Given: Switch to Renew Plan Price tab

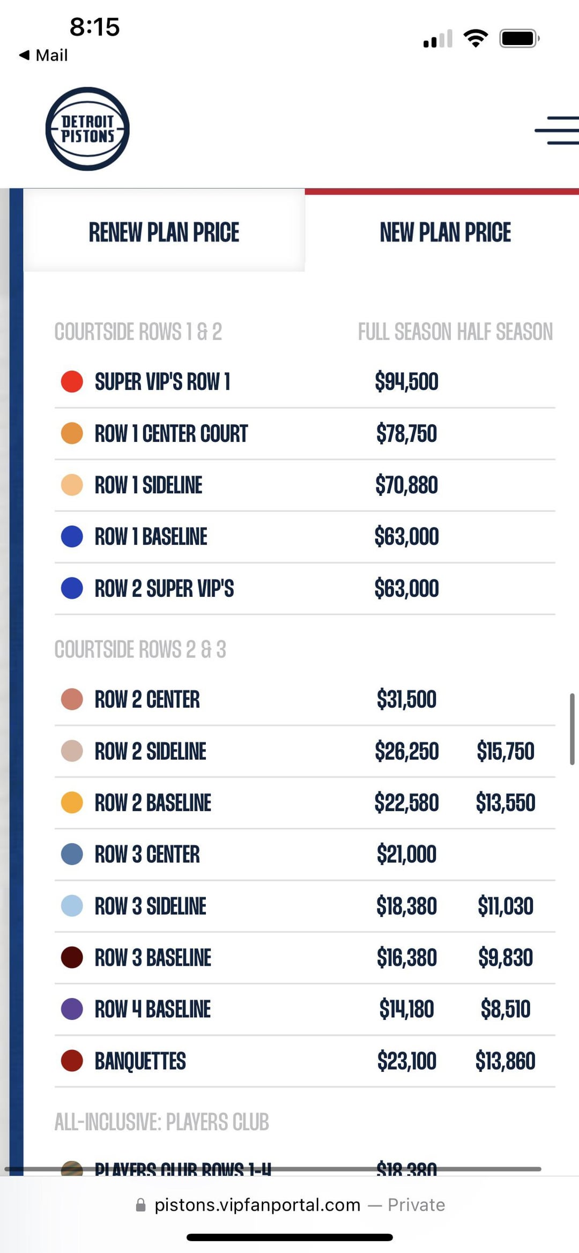Looking at the screenshot, I should [x=164, y=232].
